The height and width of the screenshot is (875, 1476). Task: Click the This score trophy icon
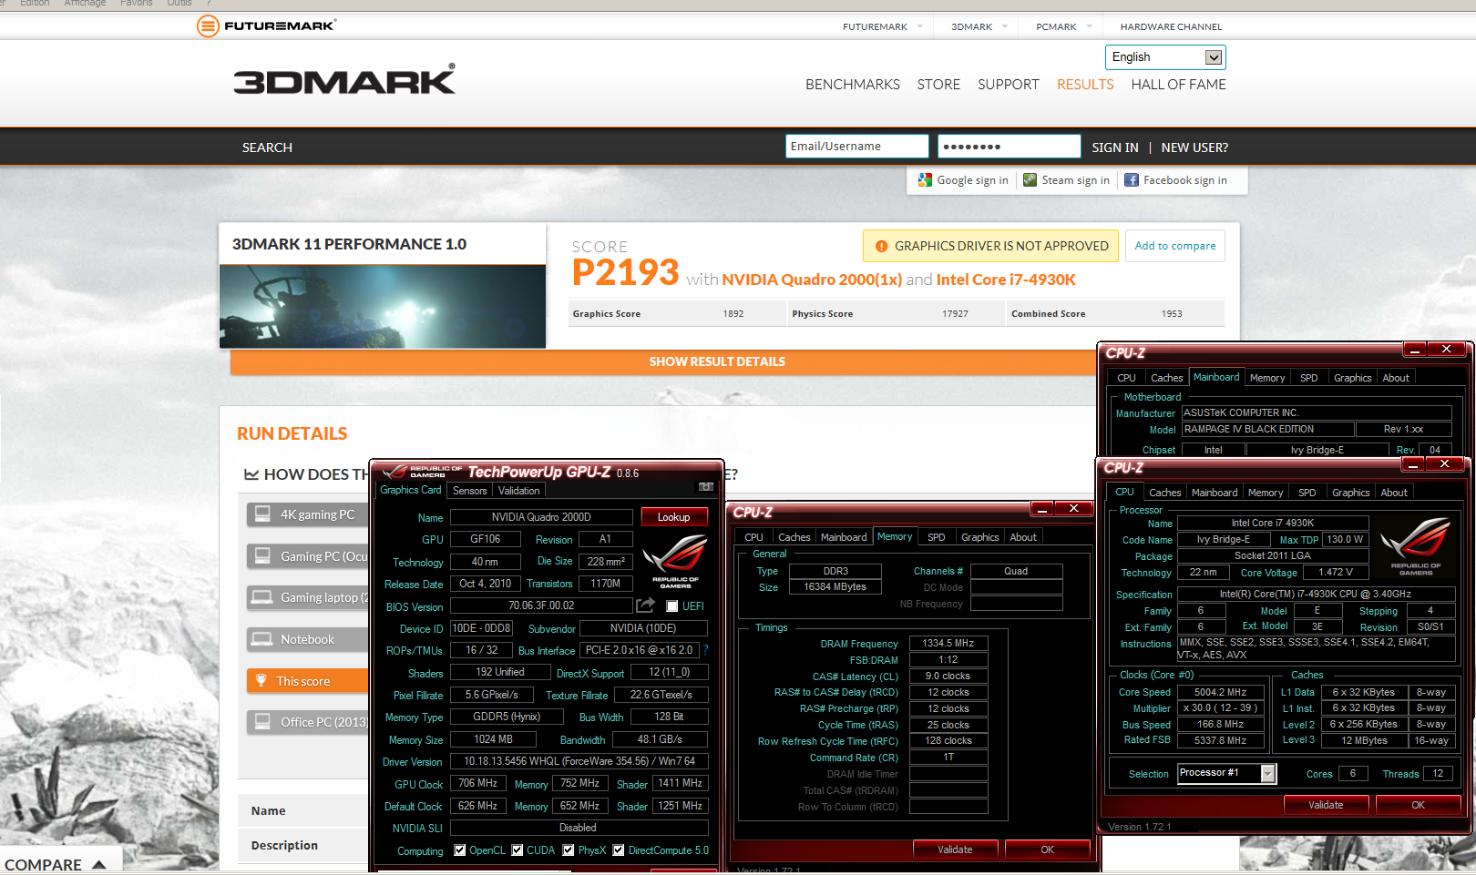[261, 681]
